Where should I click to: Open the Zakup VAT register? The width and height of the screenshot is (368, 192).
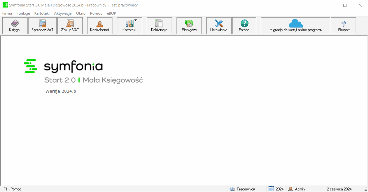pos(70,26)
